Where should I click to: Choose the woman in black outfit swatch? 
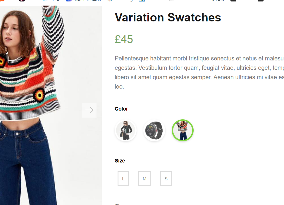pyautogui.click(x=126, y=131)
